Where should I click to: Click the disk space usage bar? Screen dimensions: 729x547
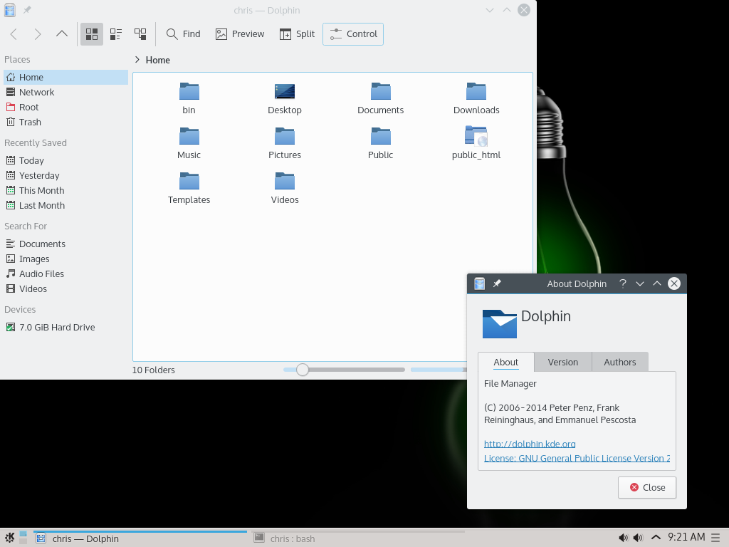pos(439,370)
